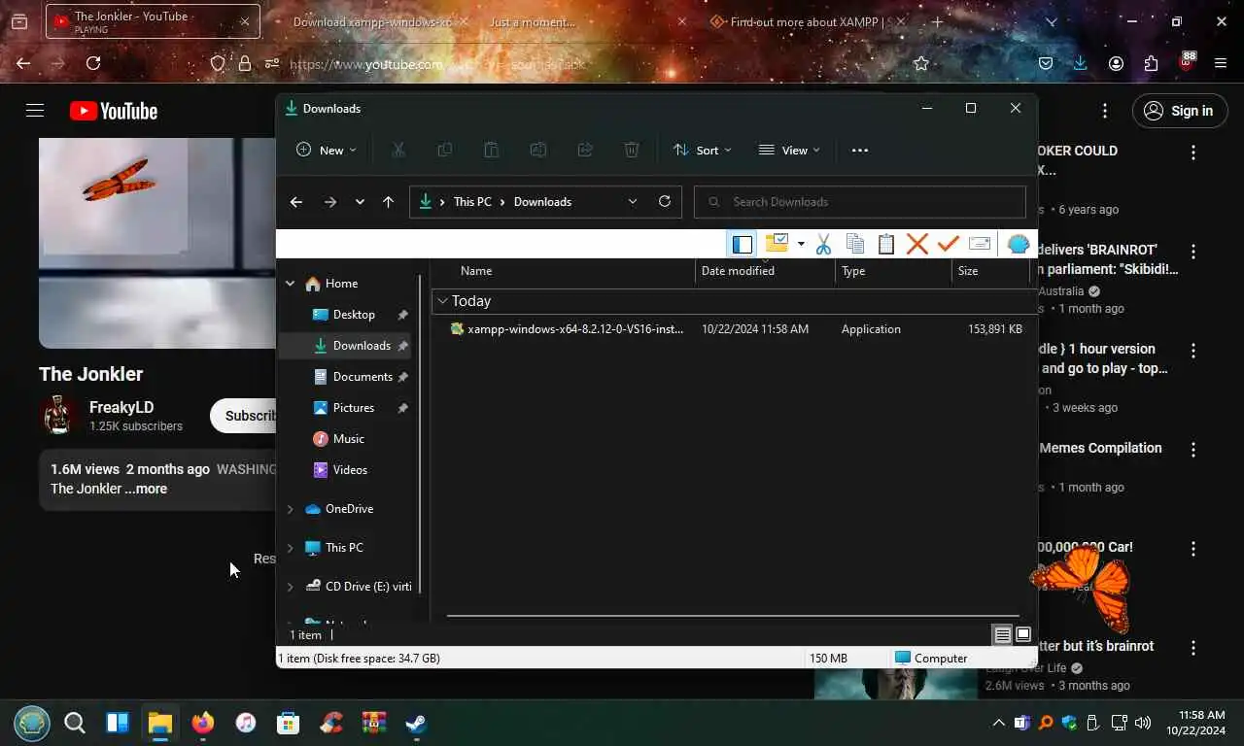Viewport: 1244px width, 746px height.
Task: Click Sign in on YouTube
Action: (1179, 111)
